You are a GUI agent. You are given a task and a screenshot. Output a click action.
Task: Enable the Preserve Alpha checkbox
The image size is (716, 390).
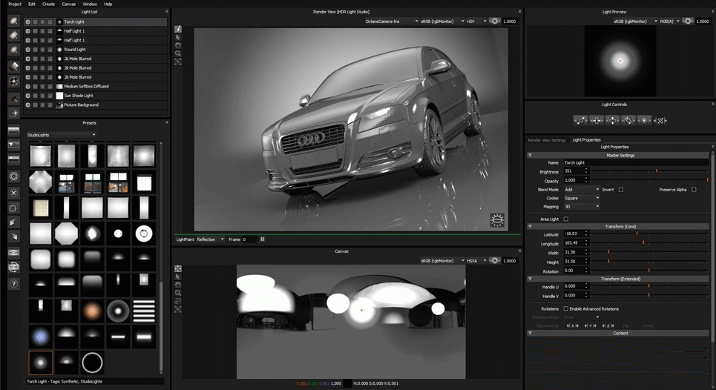coord(694,189)
